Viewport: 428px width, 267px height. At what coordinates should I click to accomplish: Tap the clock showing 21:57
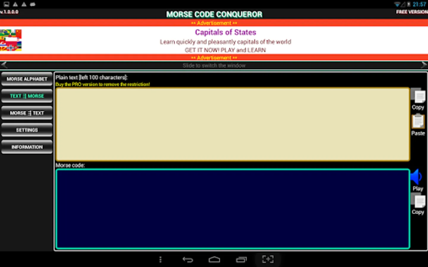(x=419, y=4)
